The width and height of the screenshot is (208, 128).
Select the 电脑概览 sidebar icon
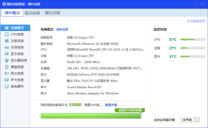pos(7,28)
